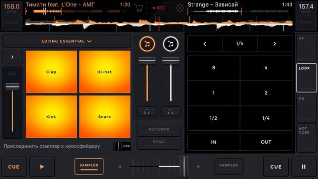
Task: Click the crossfader handle
Action: pyautogui.click(x=184, y=167)
